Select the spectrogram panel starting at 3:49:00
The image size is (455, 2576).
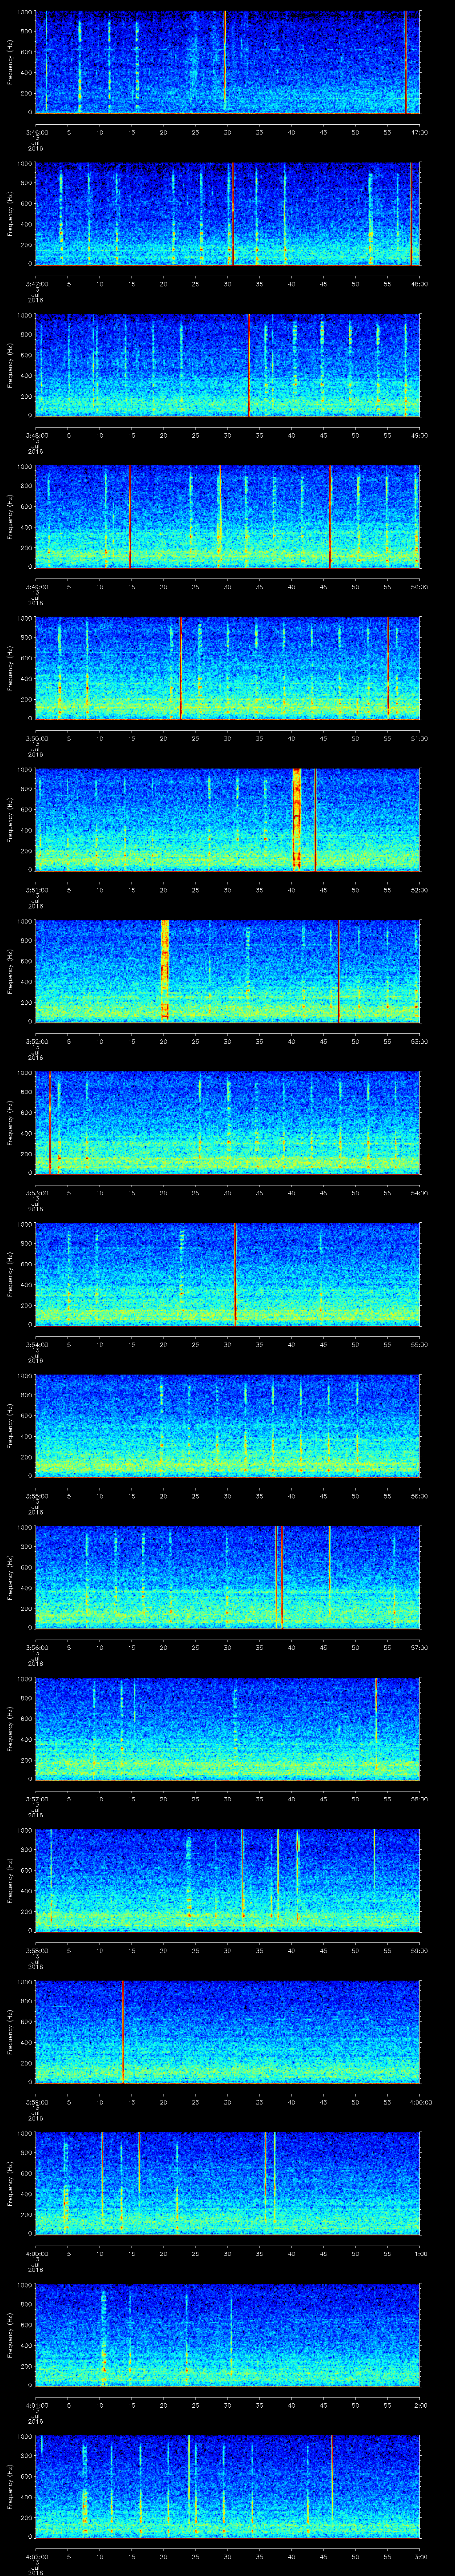click(228, 516)
